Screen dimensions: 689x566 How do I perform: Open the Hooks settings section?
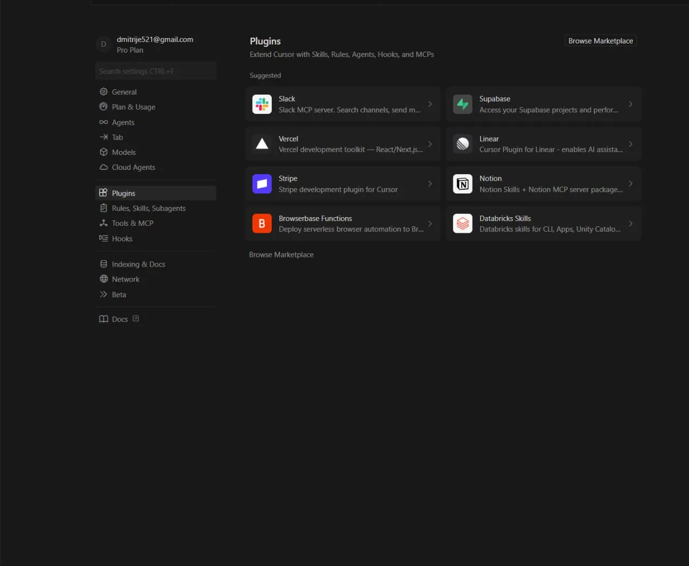point(156,238)
